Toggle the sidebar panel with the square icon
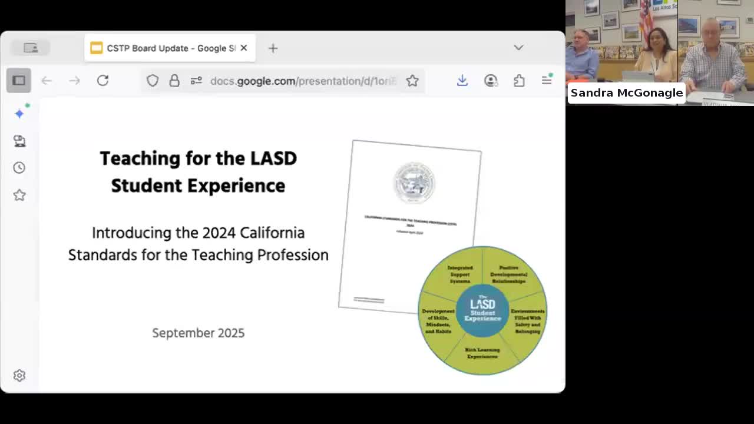This screenshot has width=754, height=424. tap(18, 80)
